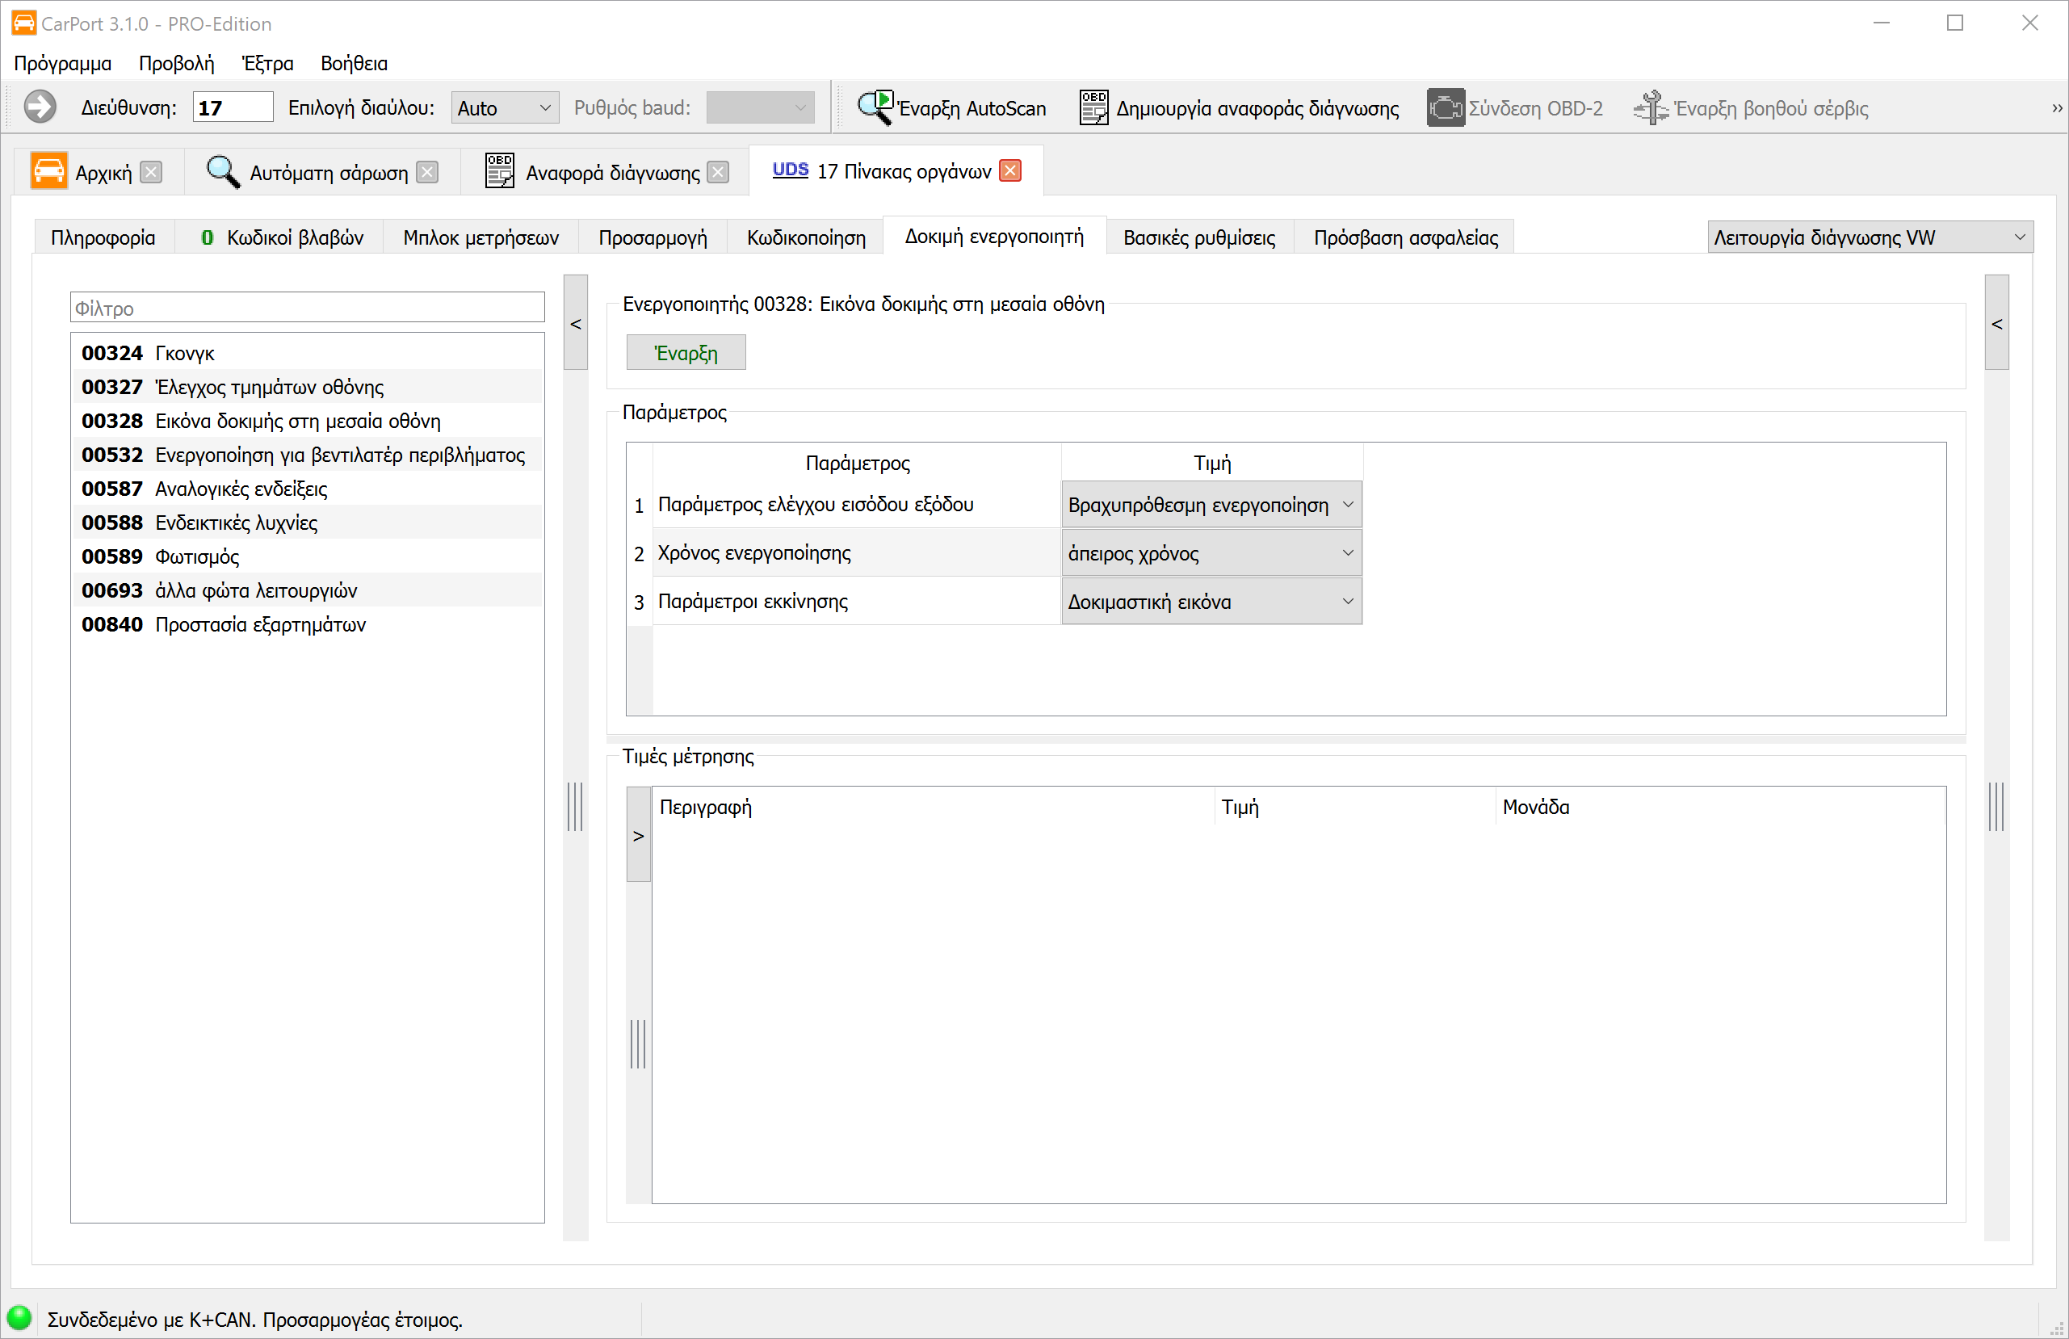
Task: Click the Σύνδεση OBD-2 engine icon
Action: (x=1445, y=108)
